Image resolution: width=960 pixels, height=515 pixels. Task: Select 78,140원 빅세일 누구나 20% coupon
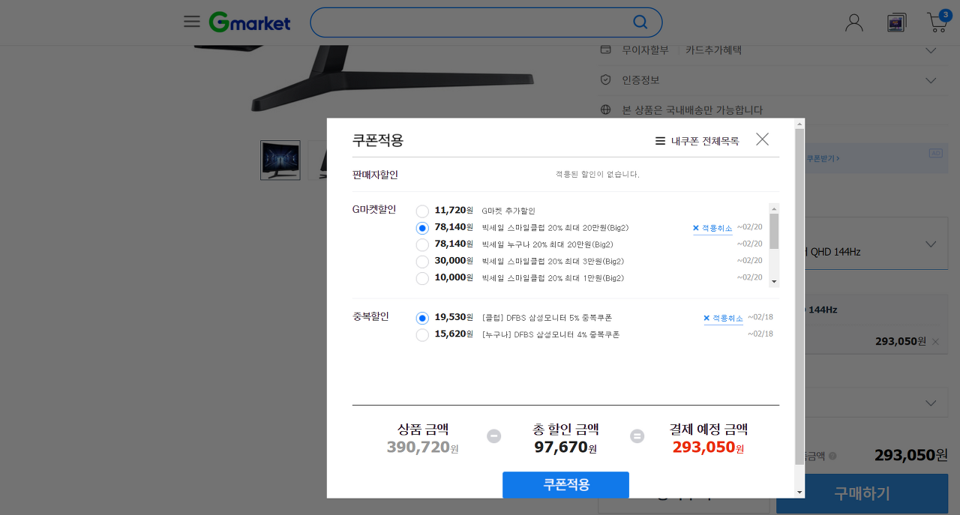coord(422,245)
